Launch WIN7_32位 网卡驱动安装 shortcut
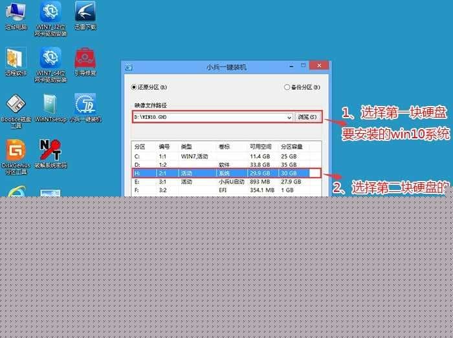This screenshot has width=453, height=338. click(50, 19)
